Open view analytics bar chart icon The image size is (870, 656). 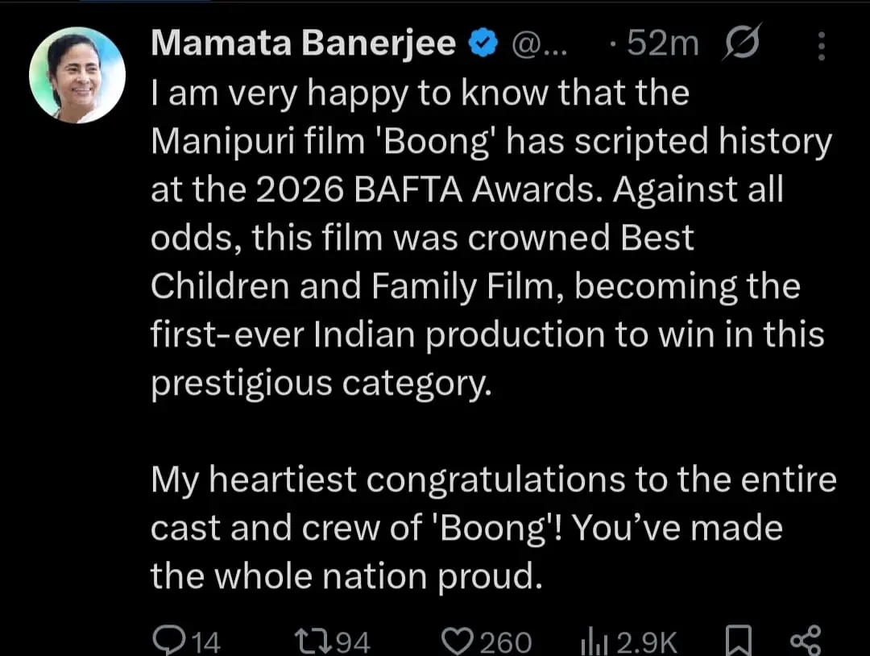tap(594, 641)
